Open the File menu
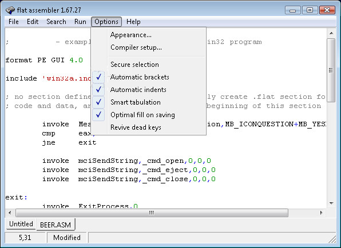Viewport: 341px width, 248px height. pos(14,22)
